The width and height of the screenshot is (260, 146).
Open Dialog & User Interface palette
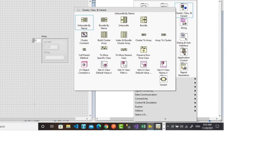(184, 40)
